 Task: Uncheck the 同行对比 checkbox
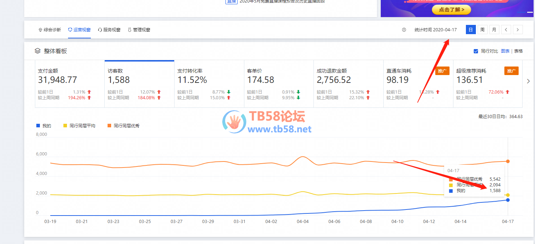(x=476, y=51)
